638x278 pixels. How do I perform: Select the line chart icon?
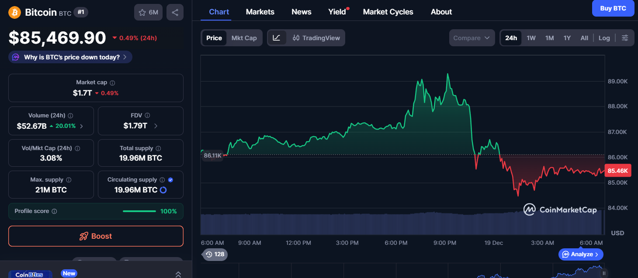click(x=277, y=38)
